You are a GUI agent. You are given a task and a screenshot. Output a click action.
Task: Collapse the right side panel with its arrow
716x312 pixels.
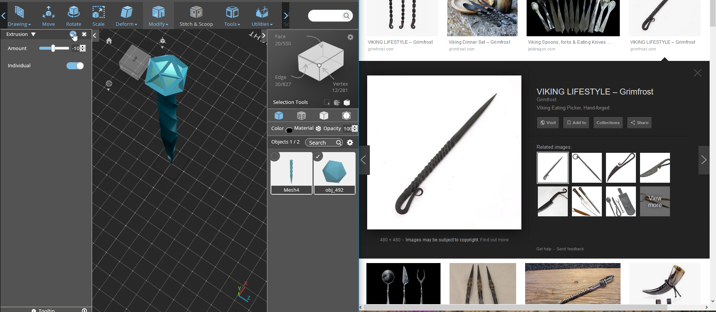click(263, 35)
